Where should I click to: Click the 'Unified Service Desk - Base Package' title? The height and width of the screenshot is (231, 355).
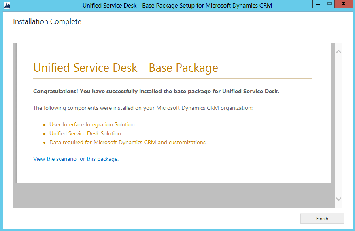(x=125, y=68)
